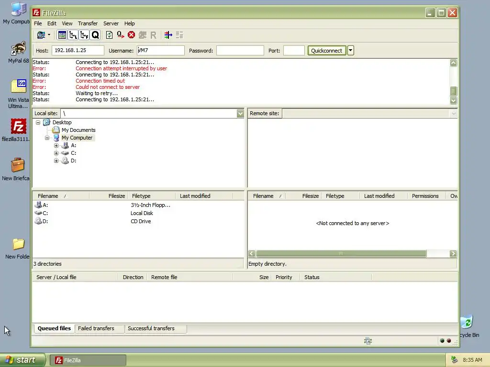Click the grayed-out Disconnect icon
The width and height of the screenshot is (490, 367).
pos(143,35)
